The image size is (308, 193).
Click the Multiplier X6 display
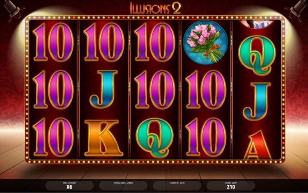69,185
